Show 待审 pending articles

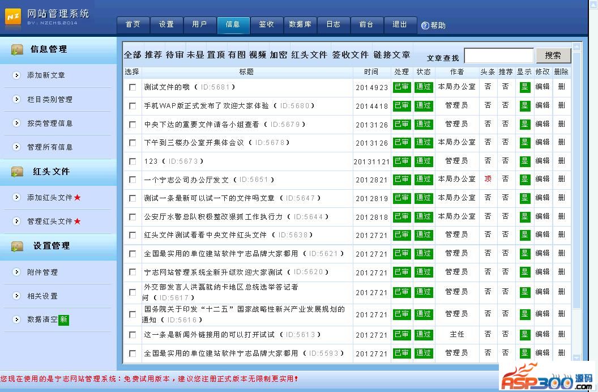(x=174, y=55)
